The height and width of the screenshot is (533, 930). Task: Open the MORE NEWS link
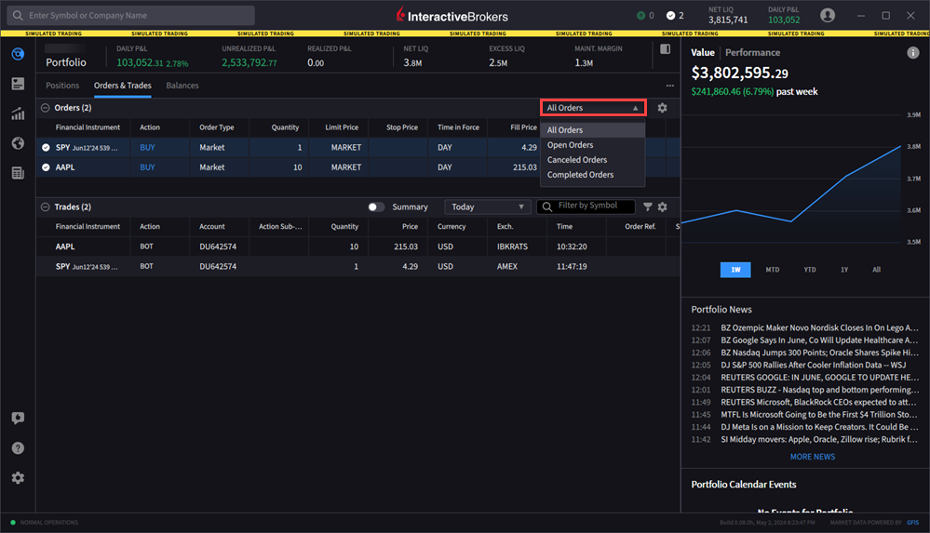pyautogui.click(x=813, y=457)
